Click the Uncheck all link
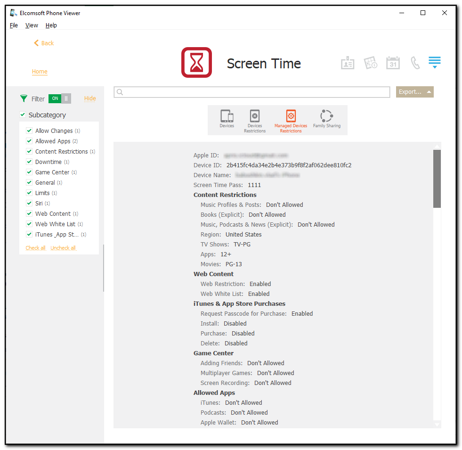This screenshot has width=462, height=450. pyautogui.click(x=63, y=247)
